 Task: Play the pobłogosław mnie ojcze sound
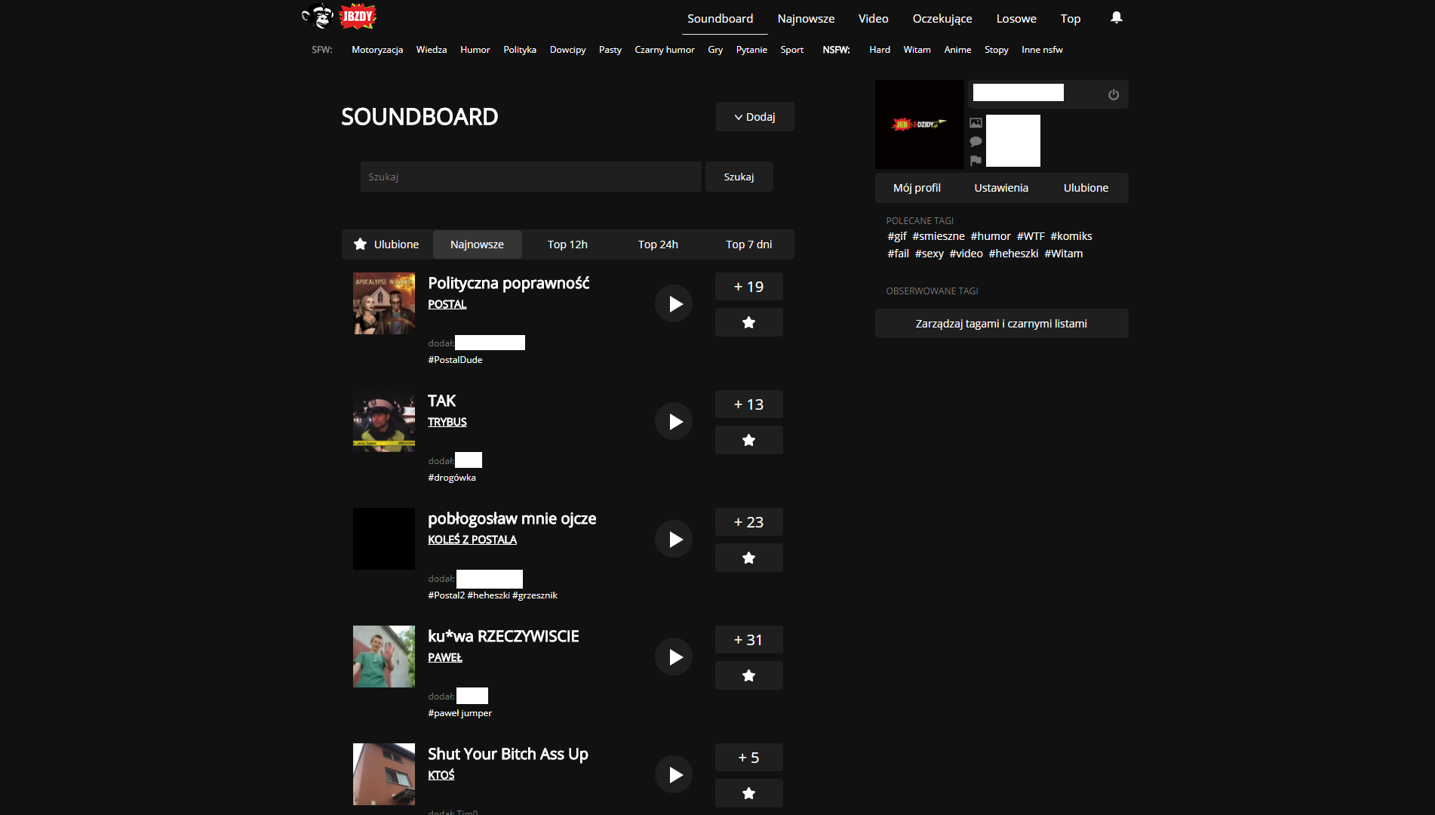[674, 539]
